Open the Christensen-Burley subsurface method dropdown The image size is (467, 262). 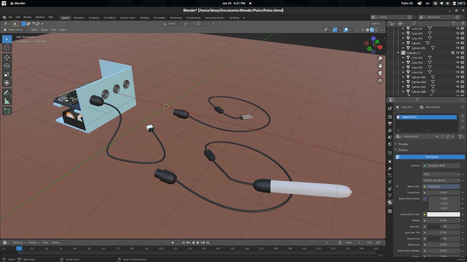[x=441, y=180]
